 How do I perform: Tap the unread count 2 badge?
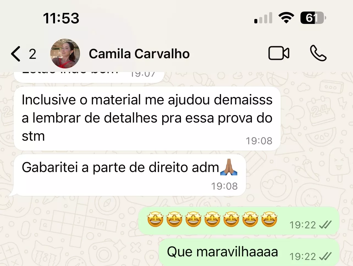click(32, 54)
